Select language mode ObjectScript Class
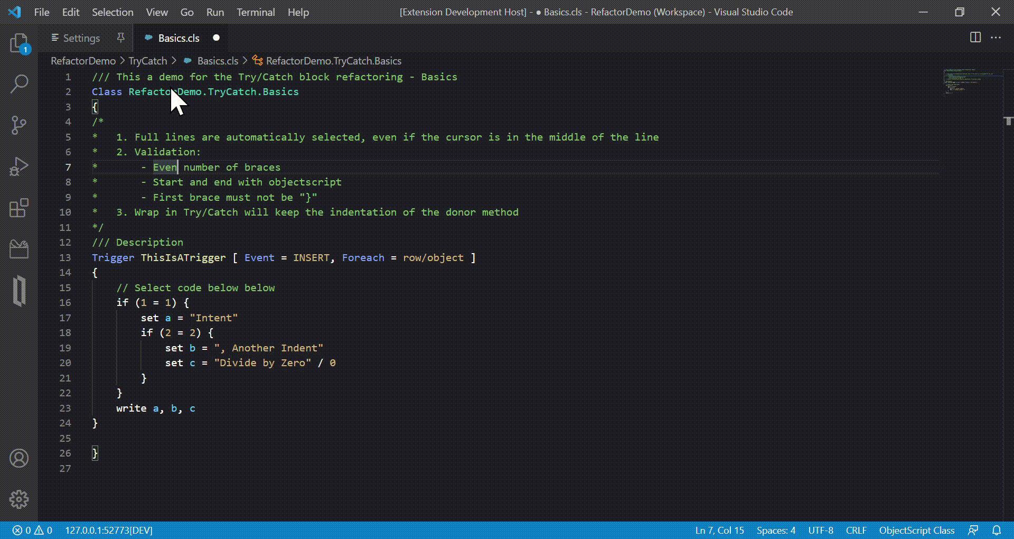The height and width of the screenshot is (539, 1014). pyautogui.click(x=917, y=530)
